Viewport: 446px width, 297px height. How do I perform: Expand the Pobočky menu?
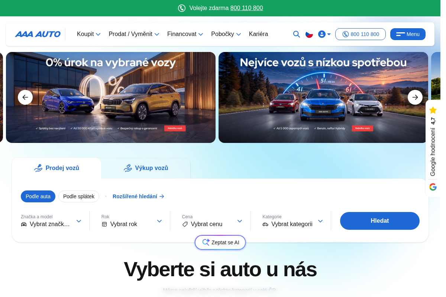pyautogui.click(x=226, y=34)
